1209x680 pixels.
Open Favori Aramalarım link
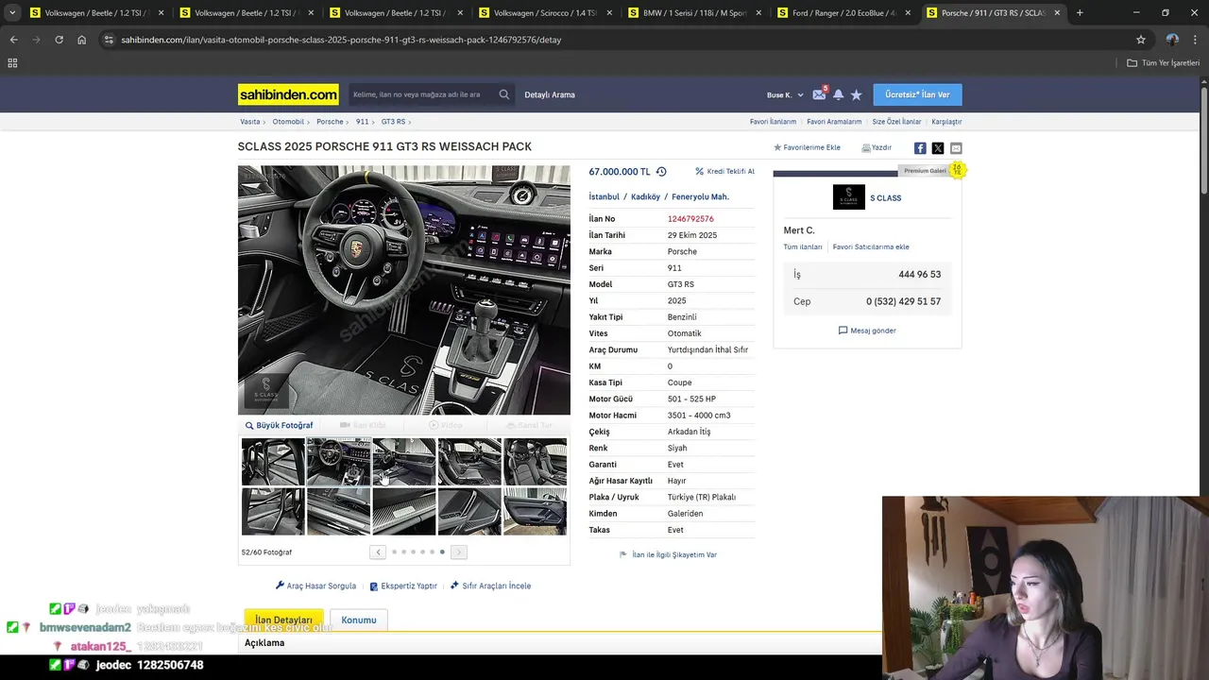click(x=834, y=122)
